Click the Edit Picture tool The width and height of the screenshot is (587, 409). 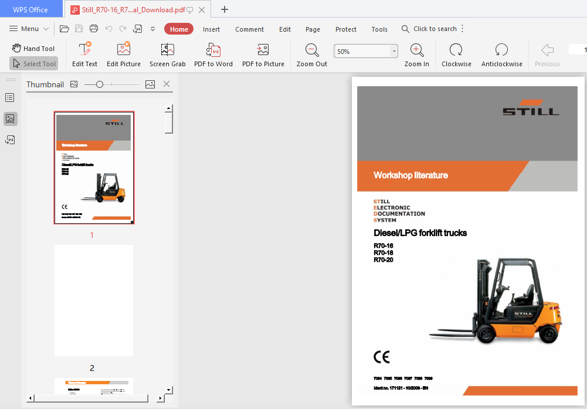(x=124, y=54)
